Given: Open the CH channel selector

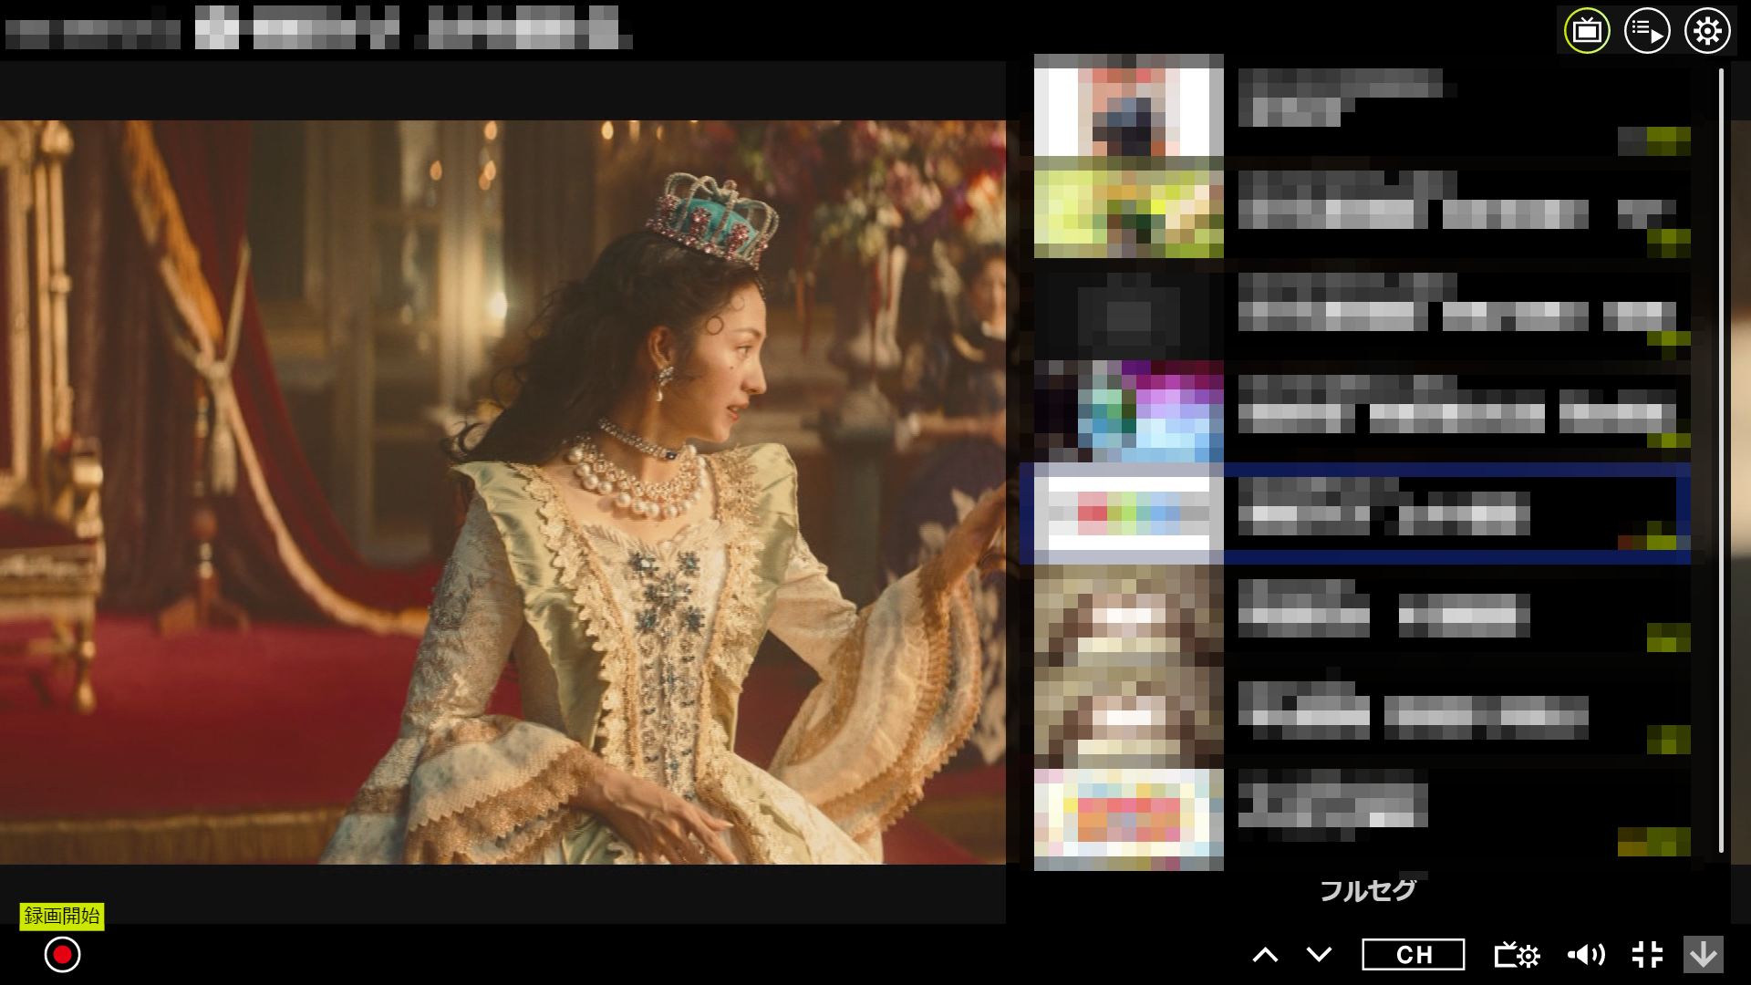Looking at the screenshot, I should [1413, 955].
